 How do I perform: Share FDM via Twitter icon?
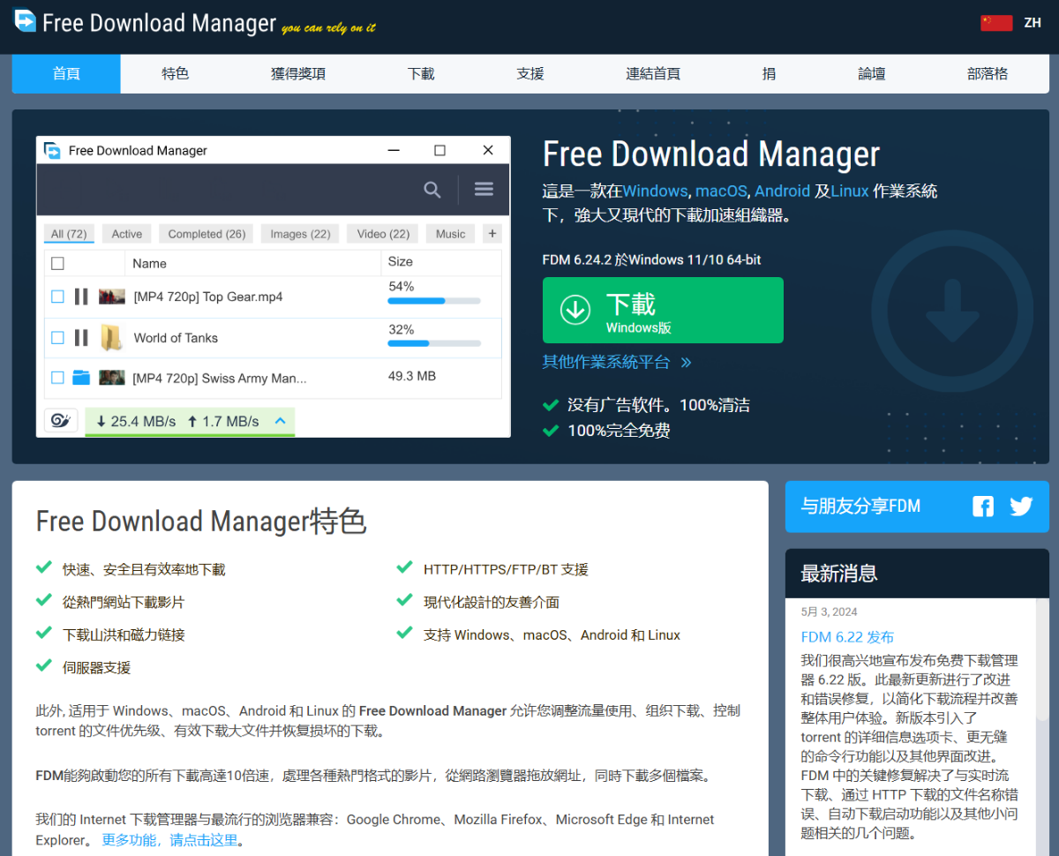pos(1021,507)
